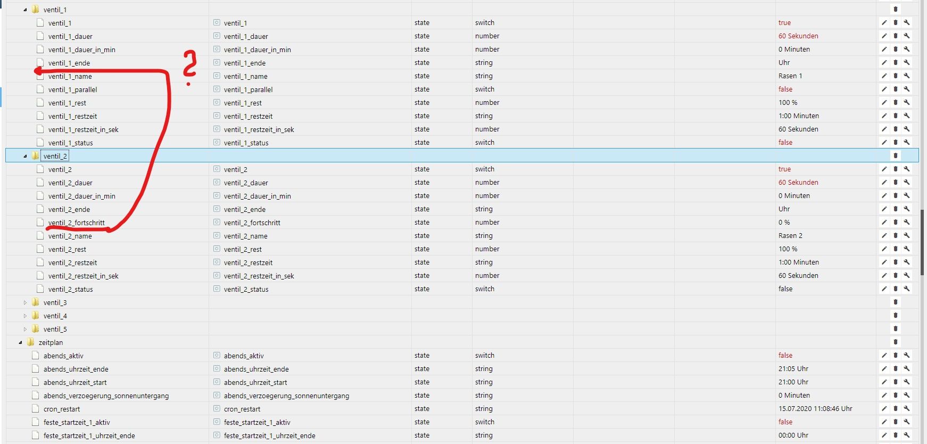
Task: Select ventil_1_parallel in the tree
Action: click(72, 89)
